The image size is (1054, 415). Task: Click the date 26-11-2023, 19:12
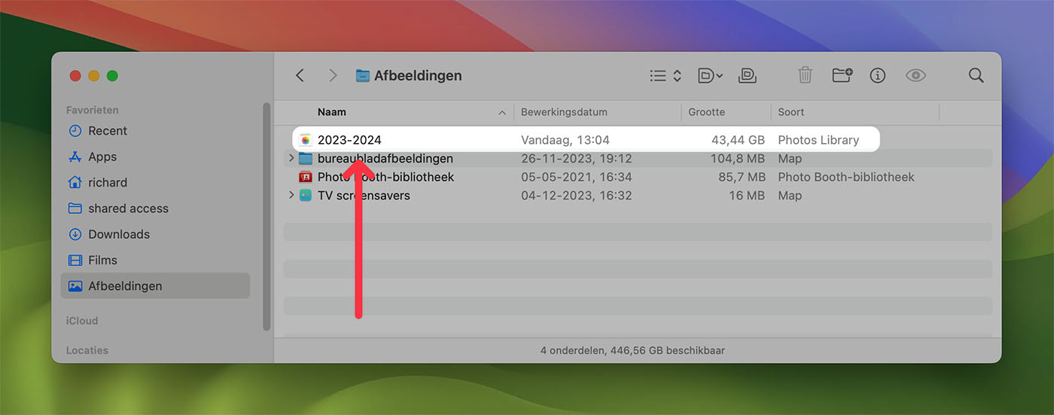point(577,159)
